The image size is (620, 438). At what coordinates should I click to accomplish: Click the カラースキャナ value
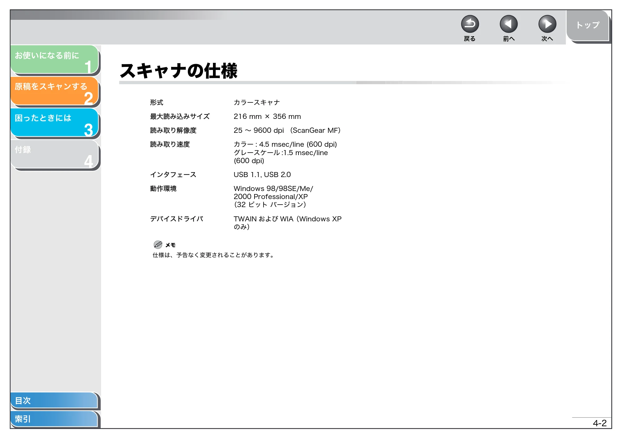click(257, 102)
